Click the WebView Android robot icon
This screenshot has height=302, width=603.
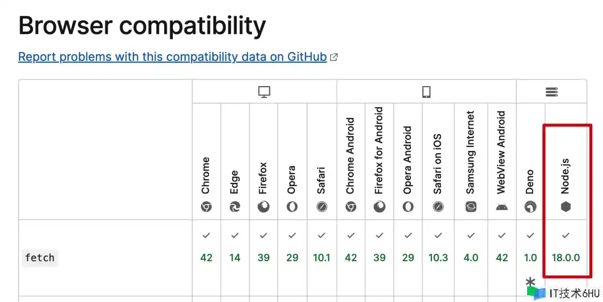point(502,207)
